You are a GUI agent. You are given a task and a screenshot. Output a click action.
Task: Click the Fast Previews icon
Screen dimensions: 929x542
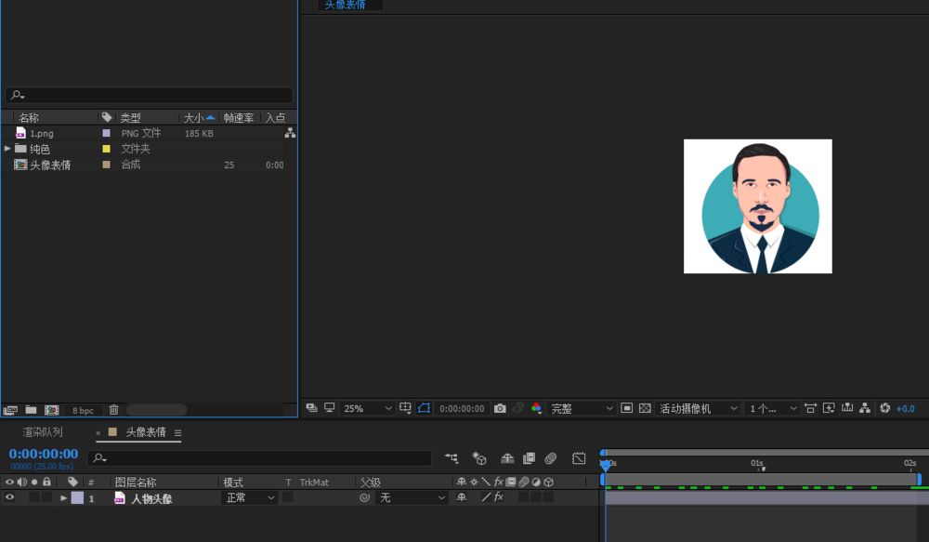pyautogui.click(x=829, y=408)
